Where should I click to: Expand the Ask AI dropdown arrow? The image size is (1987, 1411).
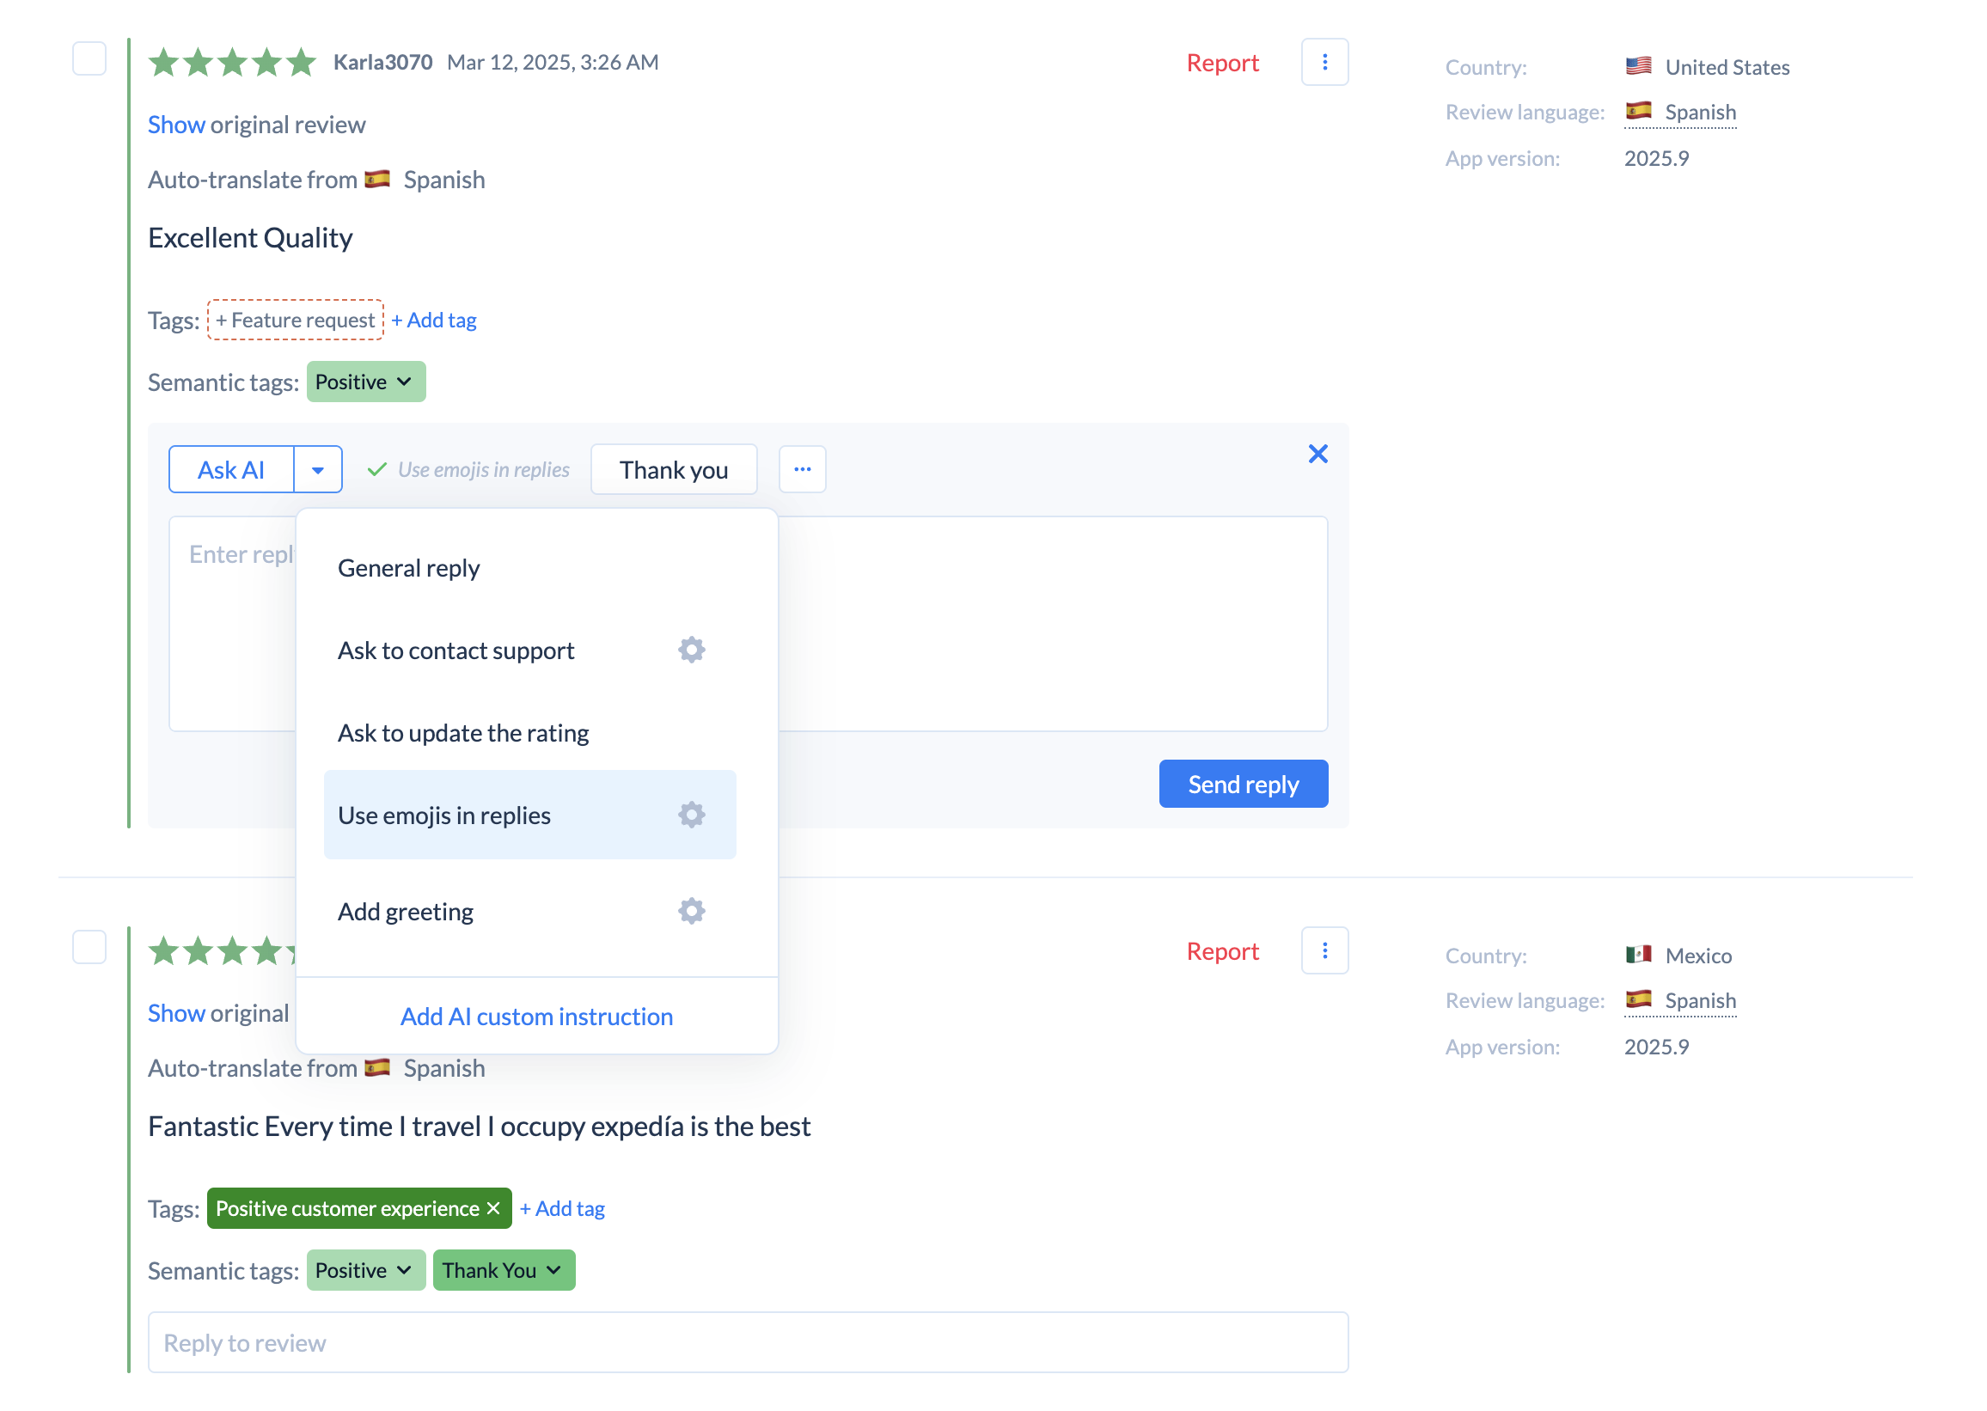tap(318, 470)
